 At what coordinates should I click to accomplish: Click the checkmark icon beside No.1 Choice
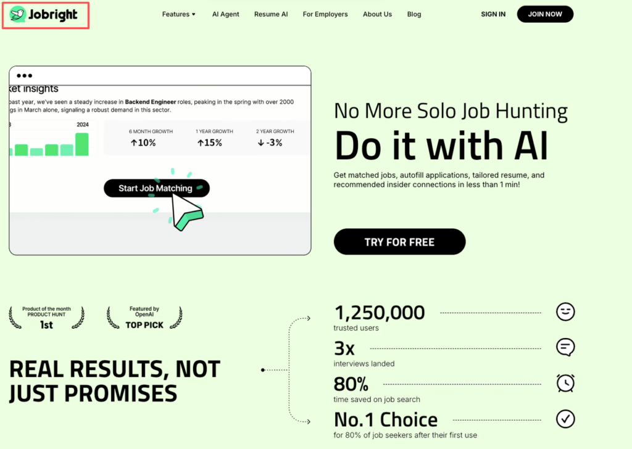pos(565,419)
